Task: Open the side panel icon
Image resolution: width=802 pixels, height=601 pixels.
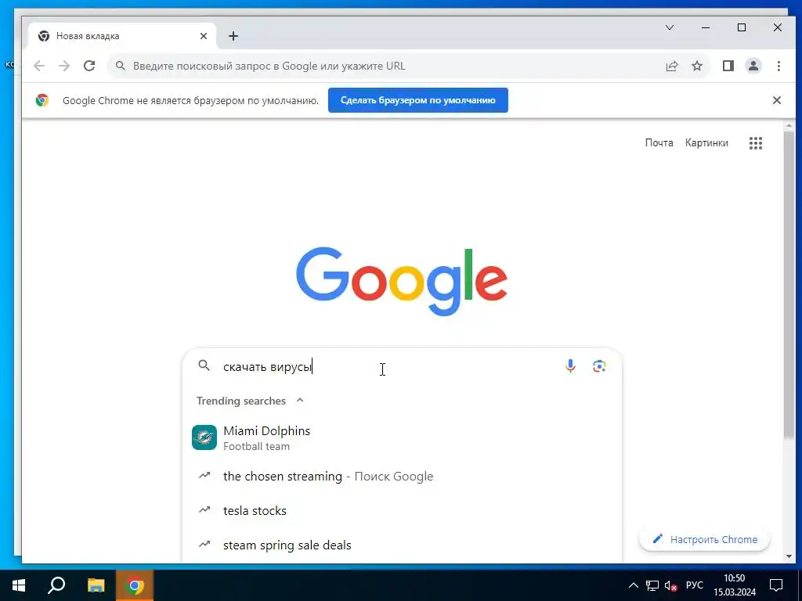Action: [x=728, y=66]
